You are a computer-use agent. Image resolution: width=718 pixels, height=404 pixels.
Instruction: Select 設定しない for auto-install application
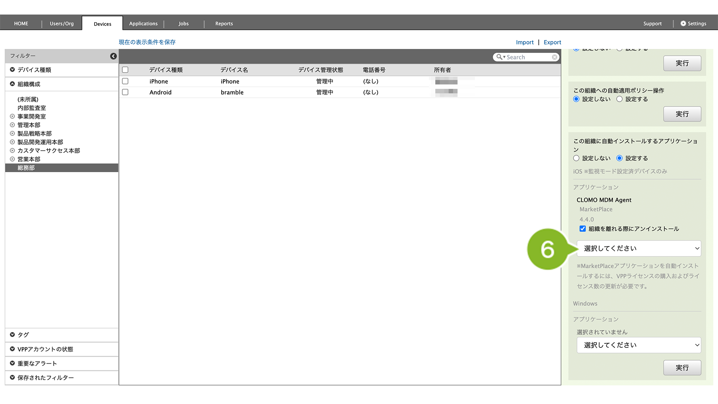[x=576, y=158]
